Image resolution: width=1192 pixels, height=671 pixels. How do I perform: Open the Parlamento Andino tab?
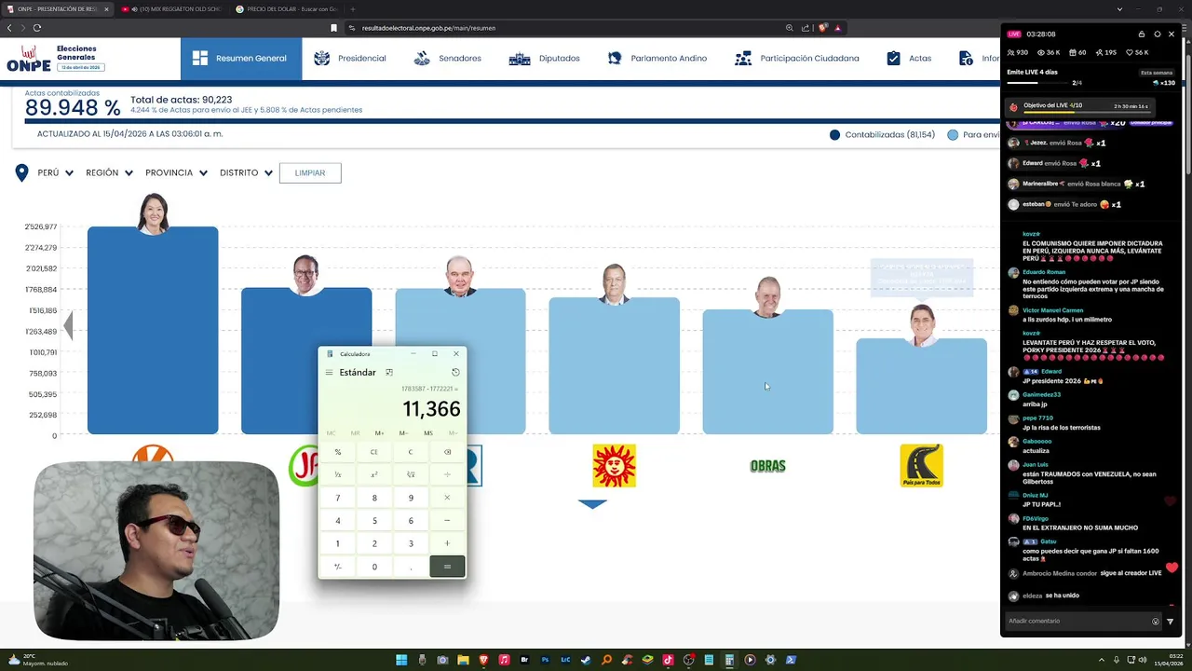coord(657,58)
